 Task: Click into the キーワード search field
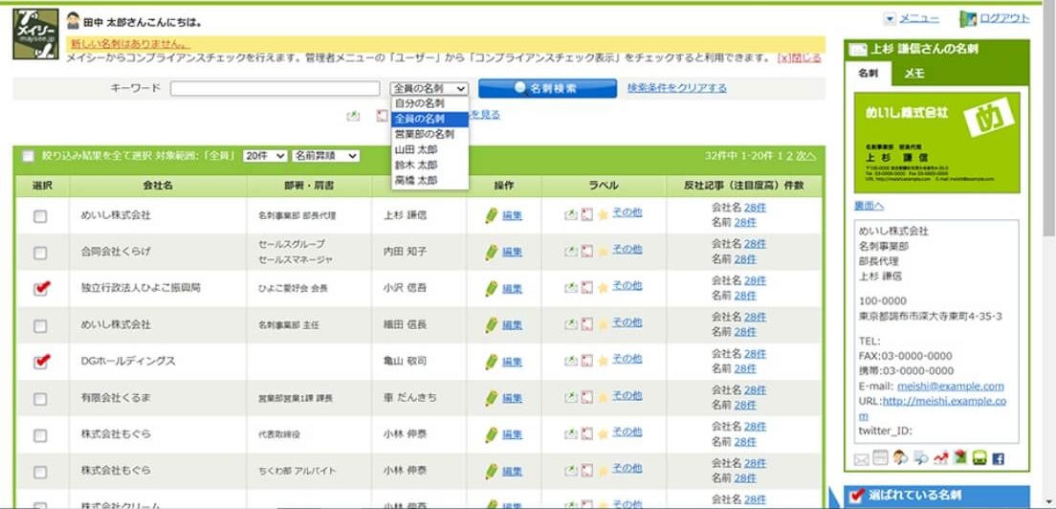[275, 89]
